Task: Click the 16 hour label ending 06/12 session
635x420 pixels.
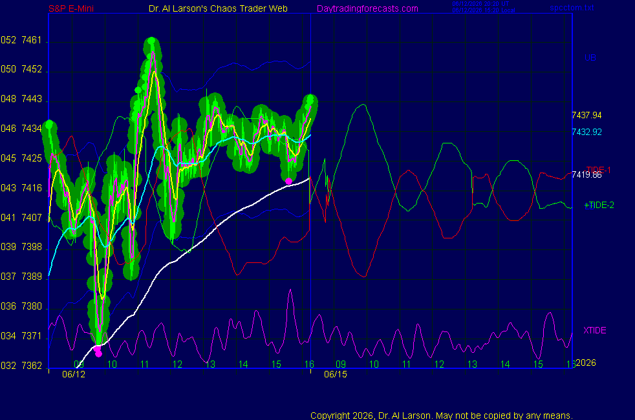Action: tap(309, 364)
